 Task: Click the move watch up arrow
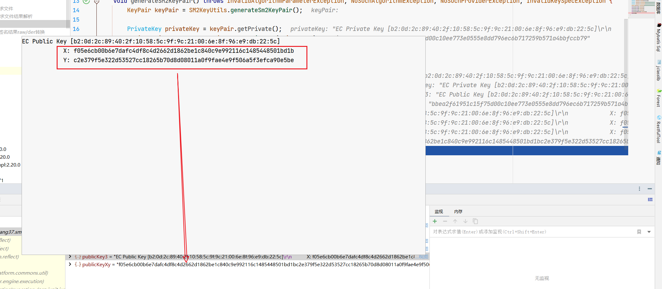[x=455, y=221]
